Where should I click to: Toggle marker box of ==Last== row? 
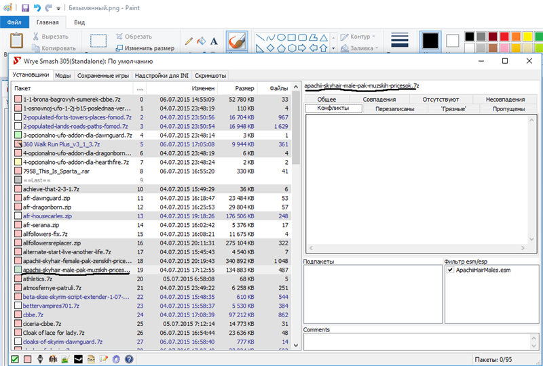[x=18, y=180]
